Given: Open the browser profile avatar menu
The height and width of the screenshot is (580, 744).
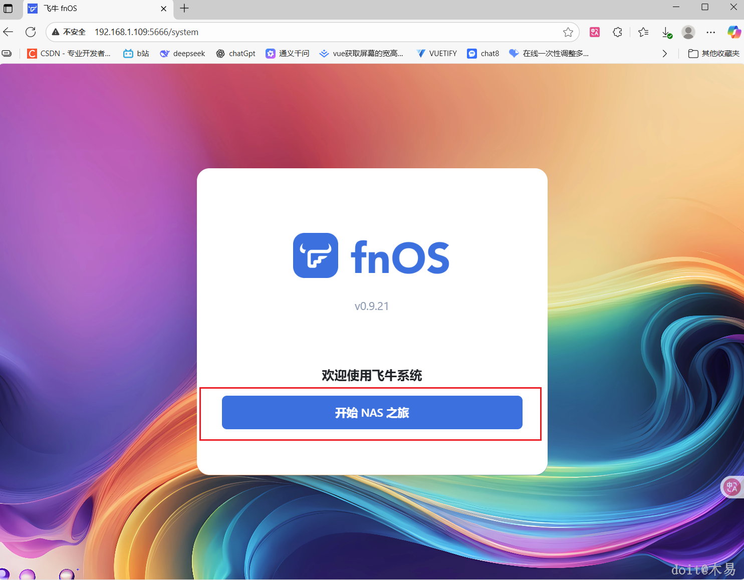Looking at the screenshot, I should (688, 32).
